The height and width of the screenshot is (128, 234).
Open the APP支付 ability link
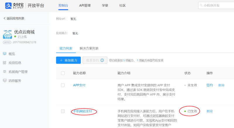pos(79,85)
